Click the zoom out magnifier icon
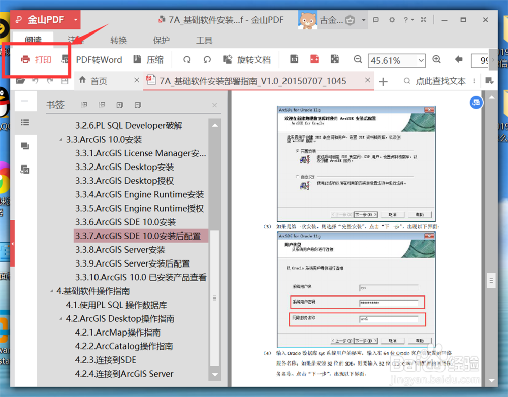Viewport: 508px width, 397px height. (x=358, y=59)
